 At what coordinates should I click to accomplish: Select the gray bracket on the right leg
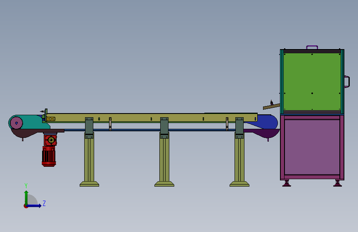click(x=239, y=128)
